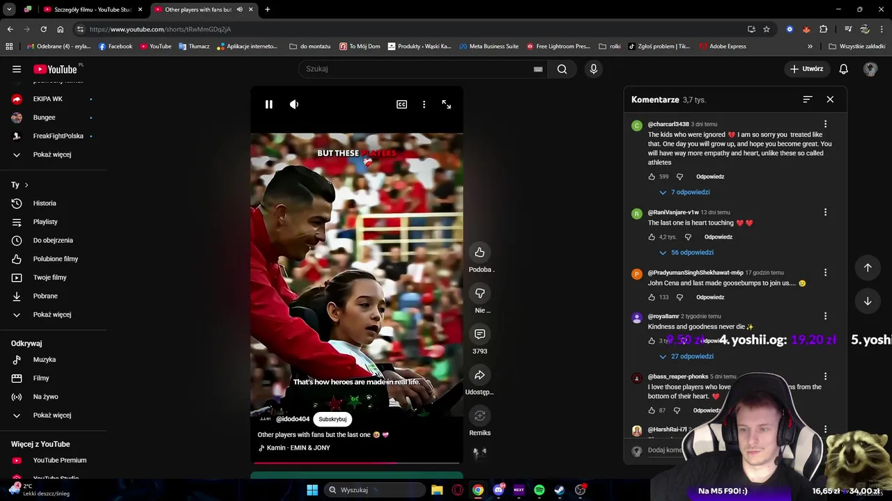Start voice search with microphone icon
The width and height of the screenshot is (892, 501).
[594, 69]
